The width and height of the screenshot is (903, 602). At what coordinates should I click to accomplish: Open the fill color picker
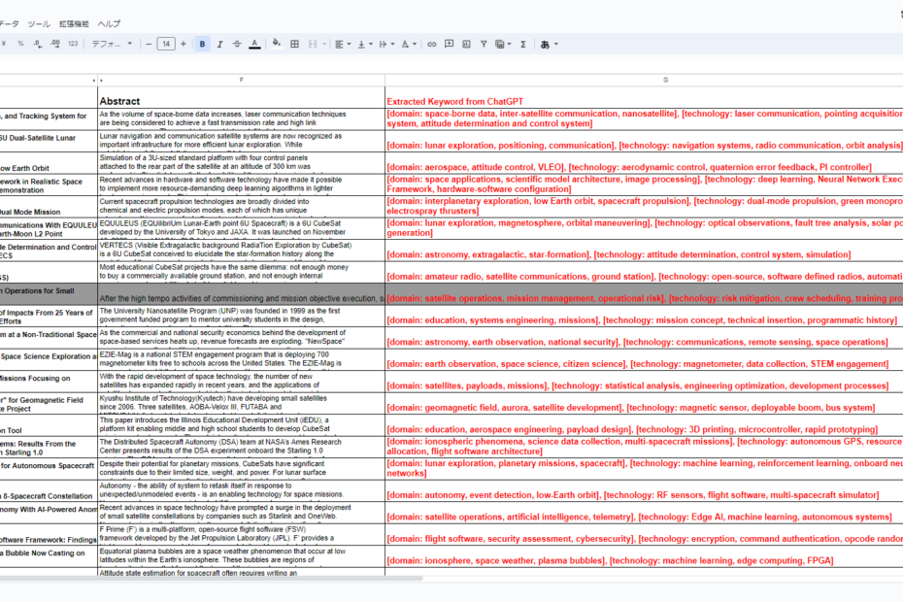coord(277,44)
